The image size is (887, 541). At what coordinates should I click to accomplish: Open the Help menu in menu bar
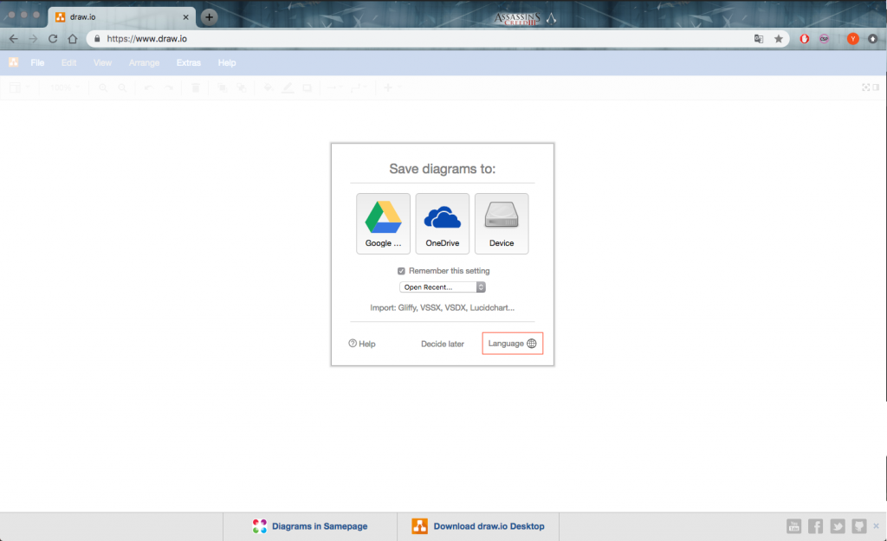click(227, 62)
